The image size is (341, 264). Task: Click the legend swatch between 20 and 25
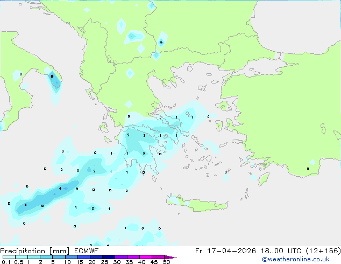tap(96, 257)
